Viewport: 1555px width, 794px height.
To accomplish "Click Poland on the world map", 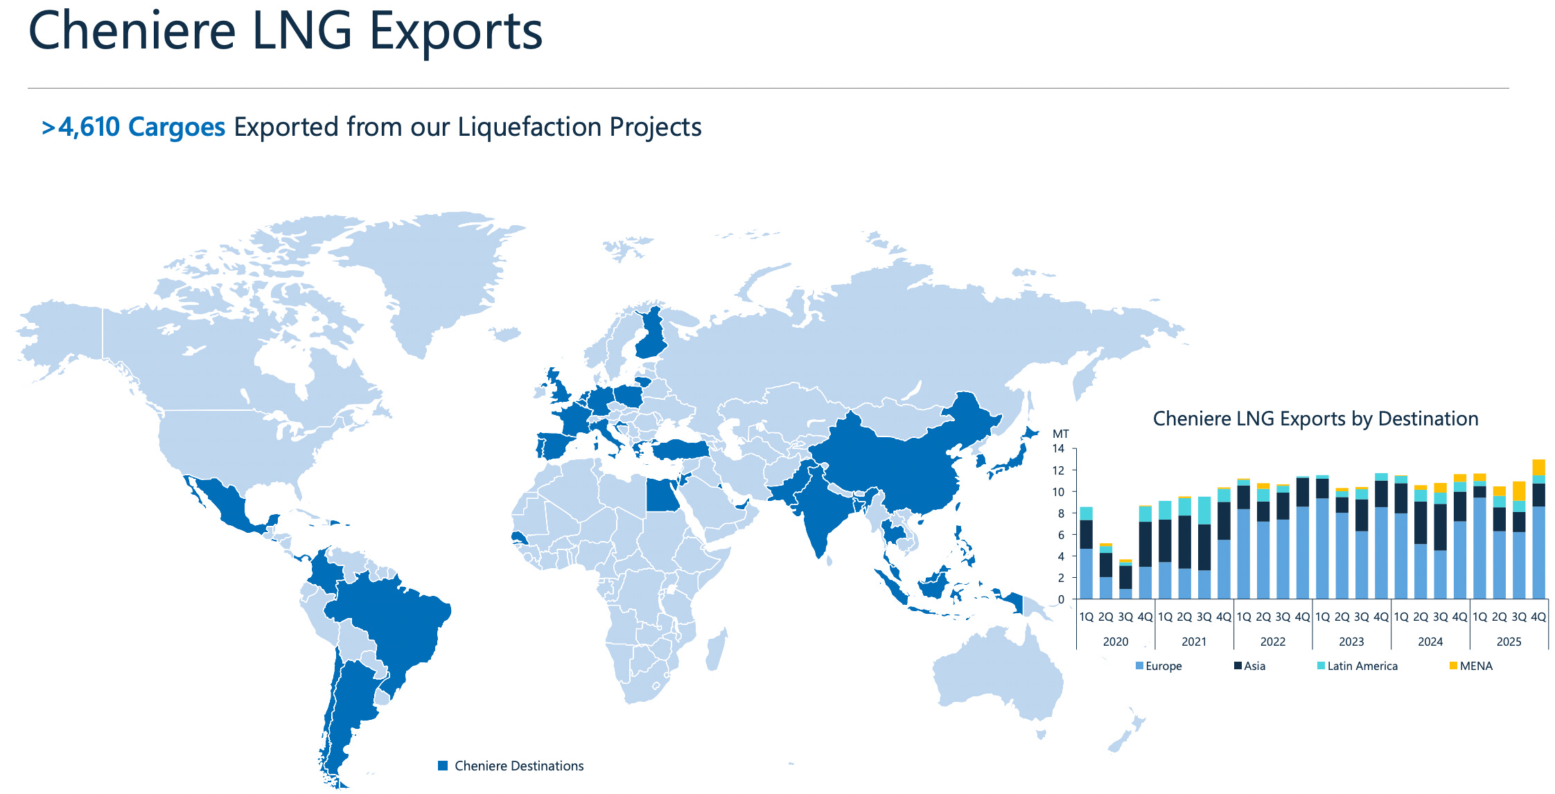I will click(630, 397).
